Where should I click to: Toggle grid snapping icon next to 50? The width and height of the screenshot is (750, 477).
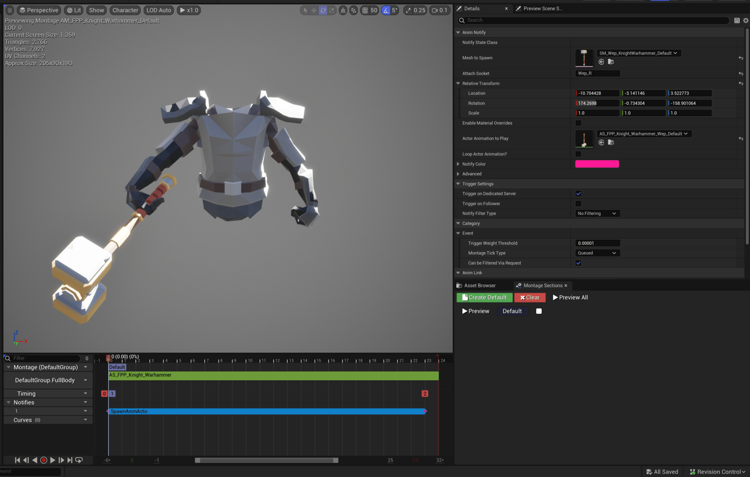click(365, 10)
